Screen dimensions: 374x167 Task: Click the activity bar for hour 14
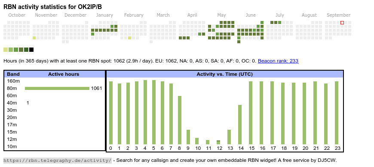pos(240,125)
